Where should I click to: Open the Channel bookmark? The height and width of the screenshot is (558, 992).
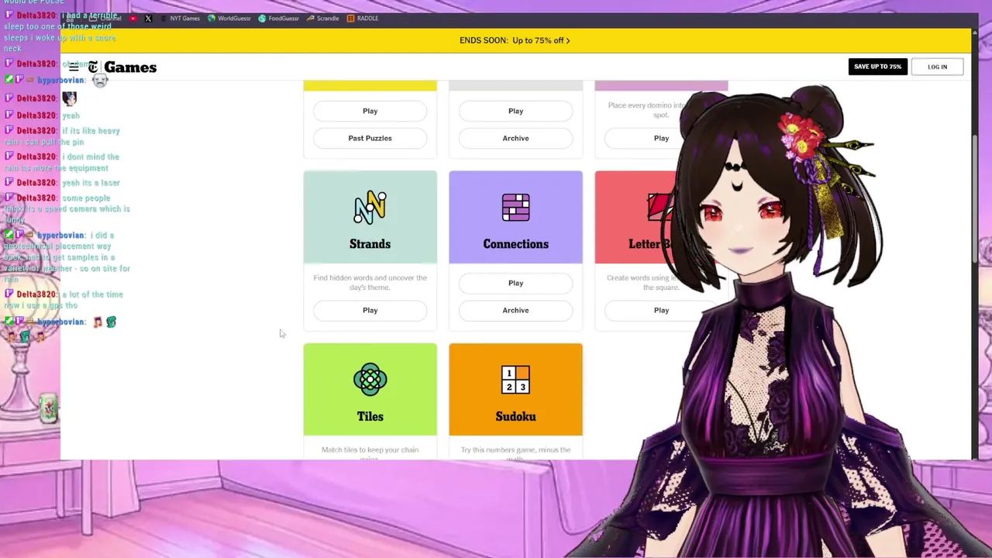click(105, 19)
